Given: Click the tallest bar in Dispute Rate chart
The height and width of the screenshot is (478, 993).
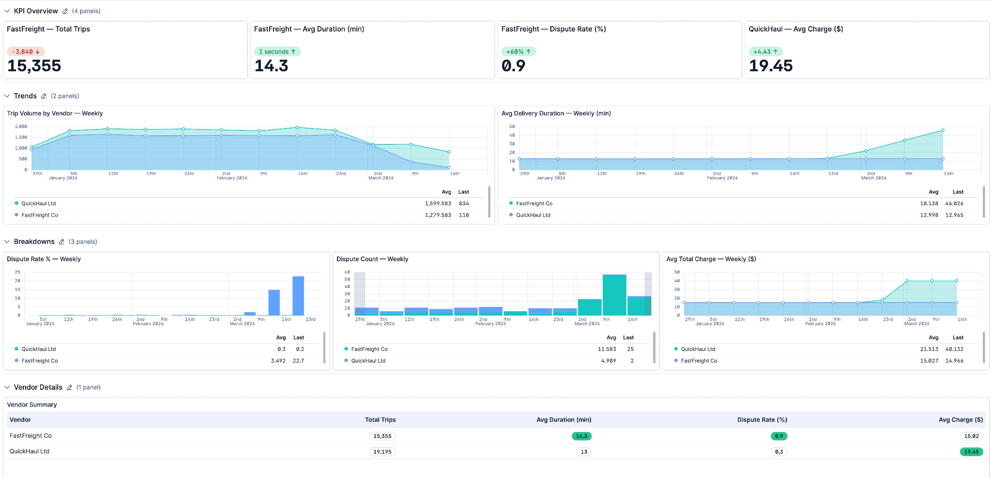Looking at the screenshot, I should [298, 296].
